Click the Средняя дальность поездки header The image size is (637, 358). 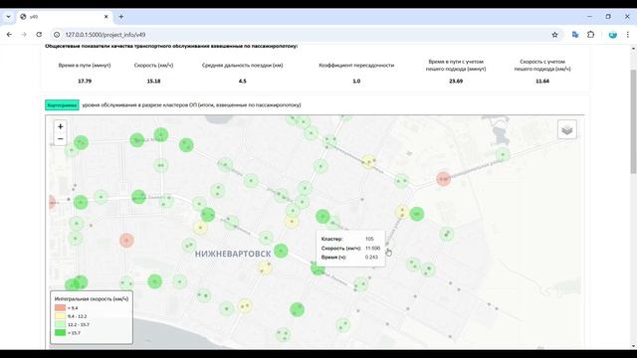(x=243, y=65)
